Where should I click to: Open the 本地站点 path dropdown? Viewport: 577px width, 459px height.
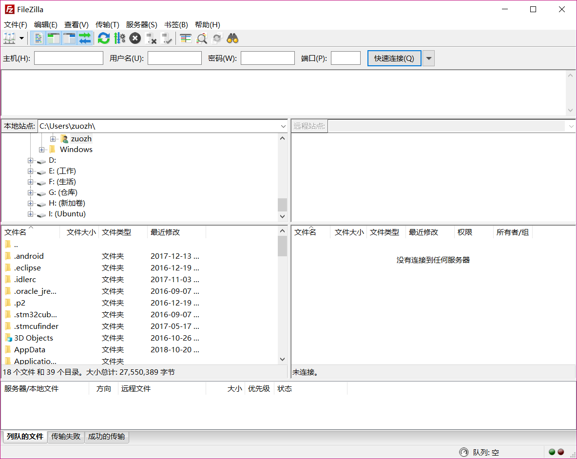click(x=283, y=126)
